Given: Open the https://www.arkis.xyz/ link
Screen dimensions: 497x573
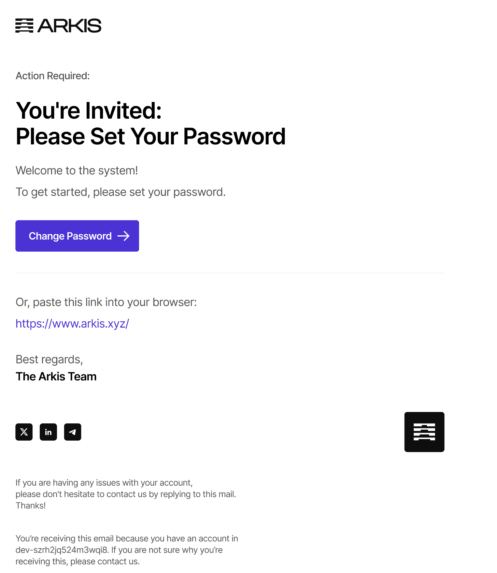Looking at the screenshot, I should coord(72,324).
